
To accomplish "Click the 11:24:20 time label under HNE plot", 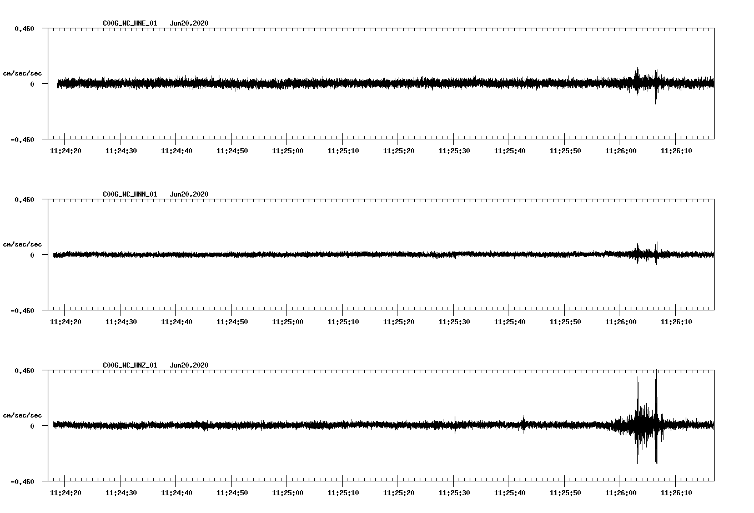I will pyautogui.click(x=66, y=151).
